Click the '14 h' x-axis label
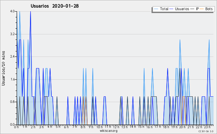Screen dimensions: 217x134 [133, 127]
